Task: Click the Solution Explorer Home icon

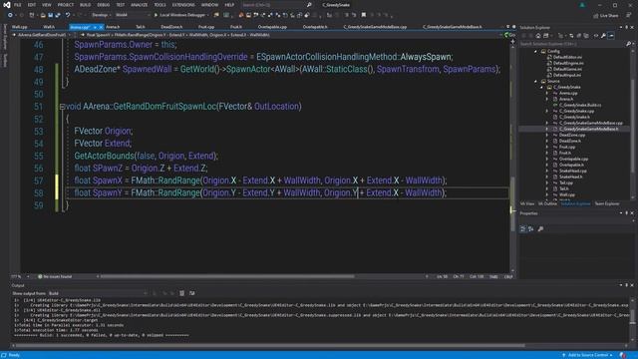Action: pos(538,36)
